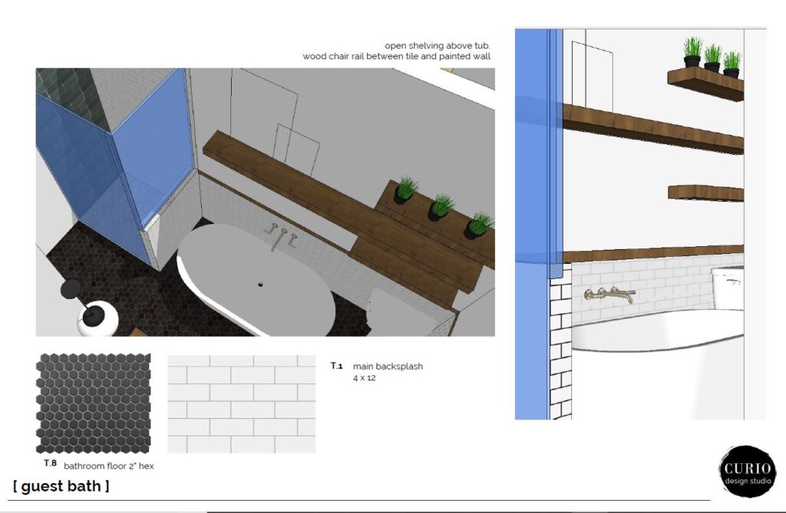Click the short middle wood shelf in elevation
The image size is (786, 513).
705,192
